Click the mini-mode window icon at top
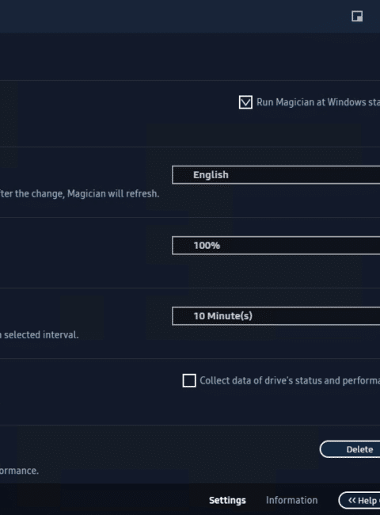 tap(357, 16)
